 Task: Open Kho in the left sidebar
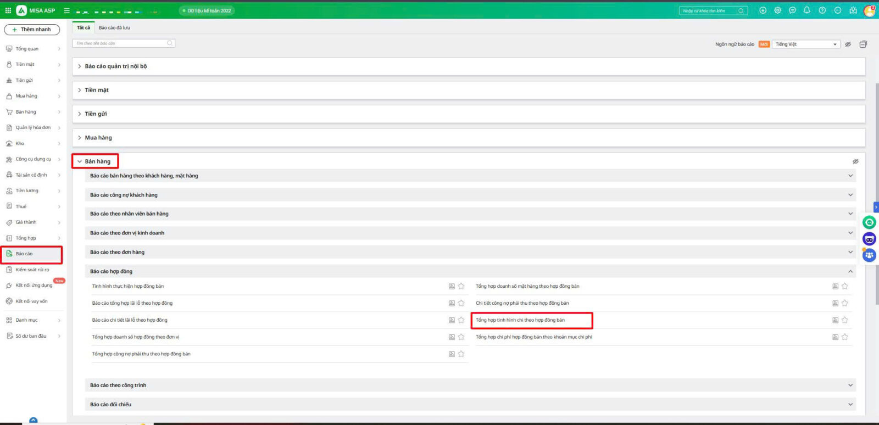point(20,143)
